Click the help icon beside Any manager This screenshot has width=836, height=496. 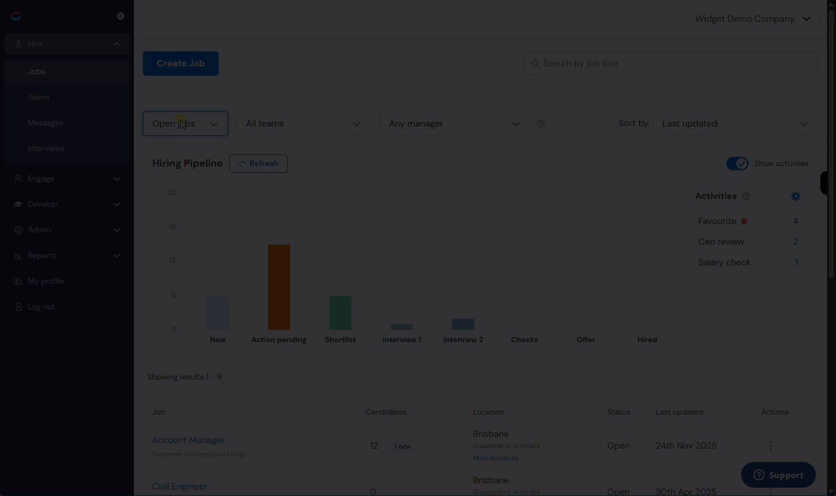pyautogui.click(x=541, y=124)
